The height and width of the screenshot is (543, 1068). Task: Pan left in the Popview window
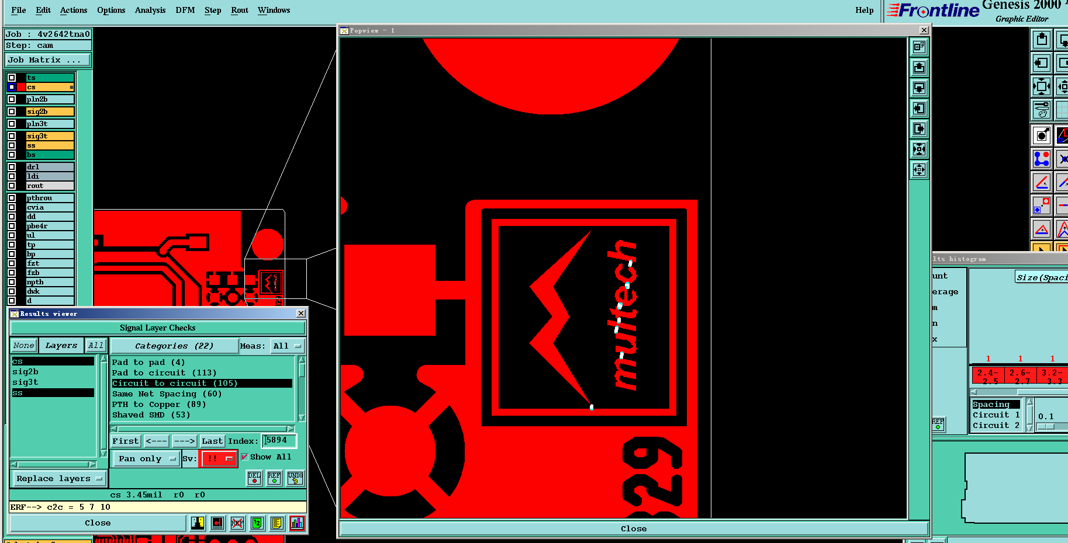coord(919,108)
